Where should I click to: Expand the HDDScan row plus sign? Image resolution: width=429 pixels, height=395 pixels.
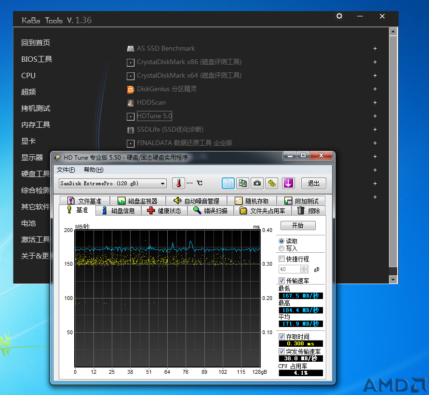click(375, 102)
